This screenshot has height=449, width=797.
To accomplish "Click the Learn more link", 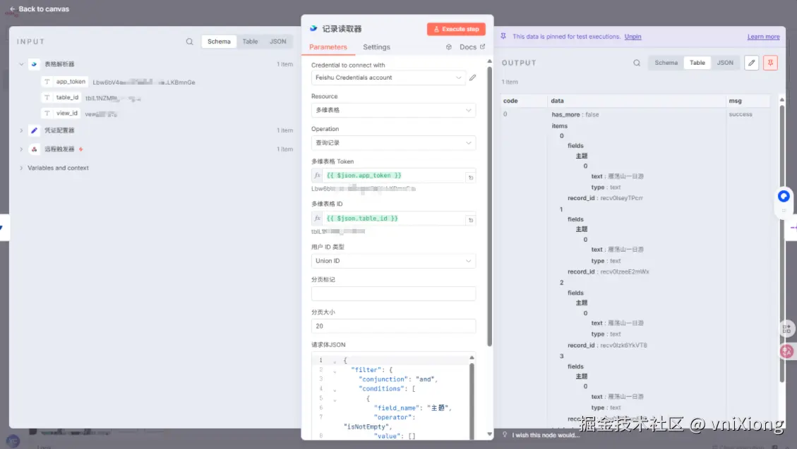I will 763,37.
